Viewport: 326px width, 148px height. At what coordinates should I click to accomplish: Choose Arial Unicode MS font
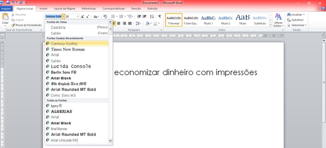point(77,140)
